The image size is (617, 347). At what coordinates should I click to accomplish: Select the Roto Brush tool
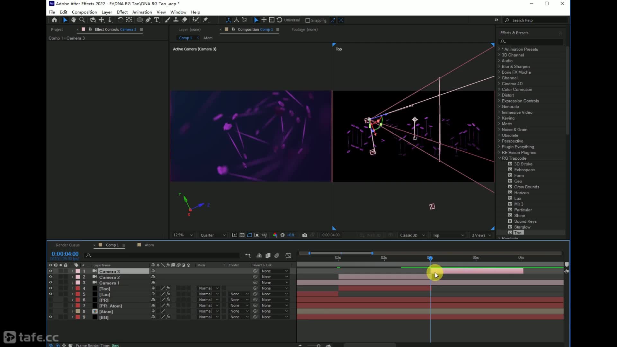click(195, 20)
